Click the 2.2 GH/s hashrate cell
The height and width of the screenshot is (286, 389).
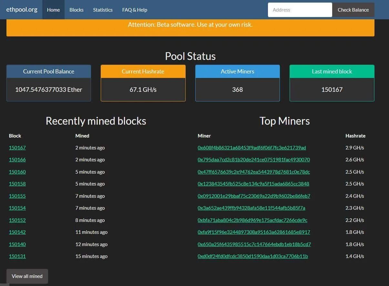click(x=355, y=220)
